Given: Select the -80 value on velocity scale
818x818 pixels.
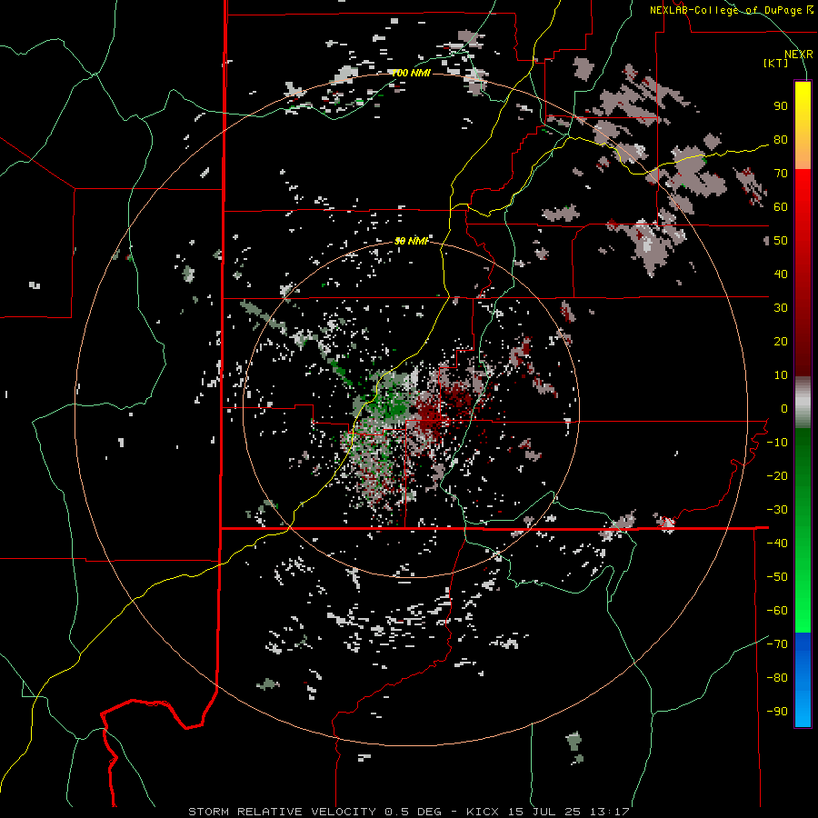Looking at the screenshot, I should pos(777,678).
